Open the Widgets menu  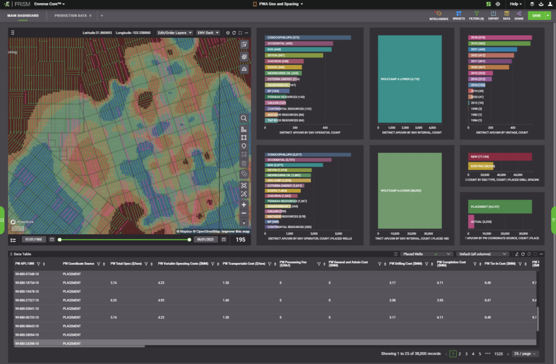tap(458, 15)
